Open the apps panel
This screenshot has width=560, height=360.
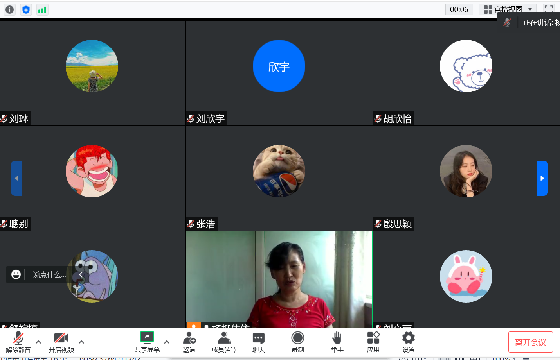click(x=373, y=342)
